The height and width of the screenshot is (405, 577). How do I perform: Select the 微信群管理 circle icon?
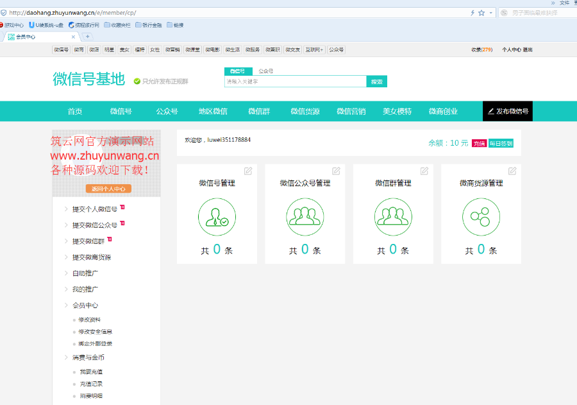pos(393,217)
